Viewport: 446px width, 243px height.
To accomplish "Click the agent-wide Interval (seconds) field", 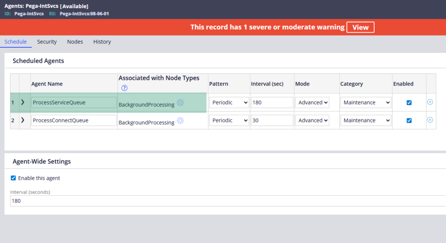I will coord(228,201).
